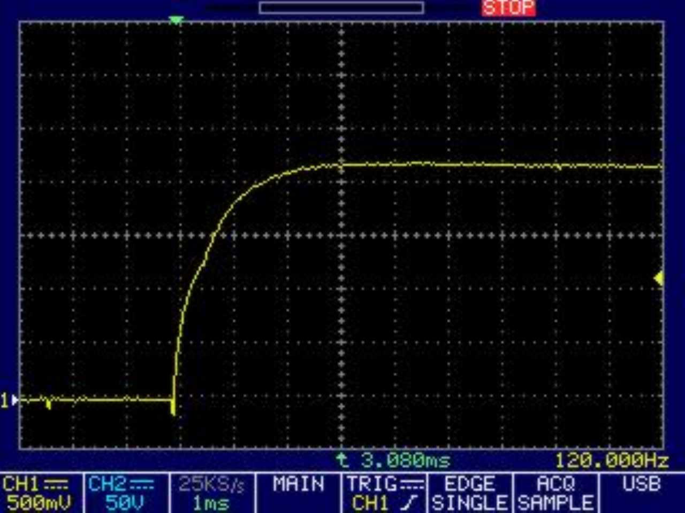Screen dimensions: 685x513
Task: Open the ACQ SAMPLE acquisition mode
Action: pos(556,493)
